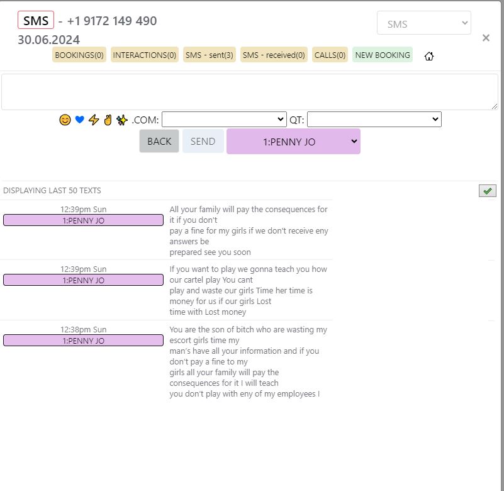Open the SMS - received(0) tab
Viewport: 504px width, 491px height.
274,55
